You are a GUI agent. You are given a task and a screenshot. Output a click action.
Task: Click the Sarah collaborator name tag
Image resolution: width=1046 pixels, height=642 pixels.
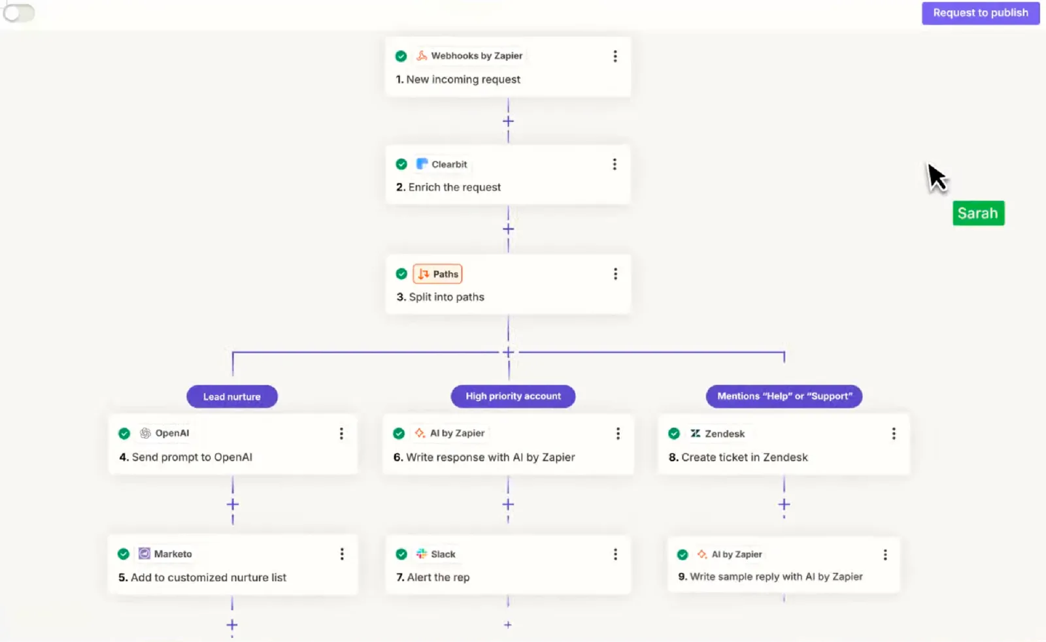coord(978,213)
